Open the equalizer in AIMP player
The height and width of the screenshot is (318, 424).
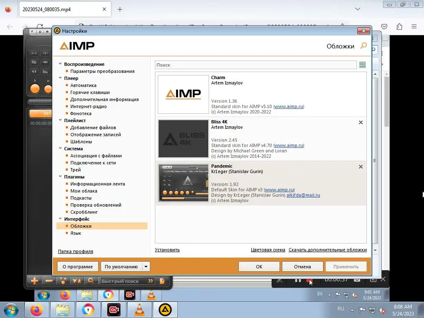45,71
